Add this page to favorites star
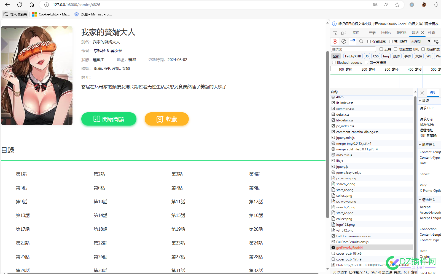Screen dimensions: 441x274 pos(397,5)
